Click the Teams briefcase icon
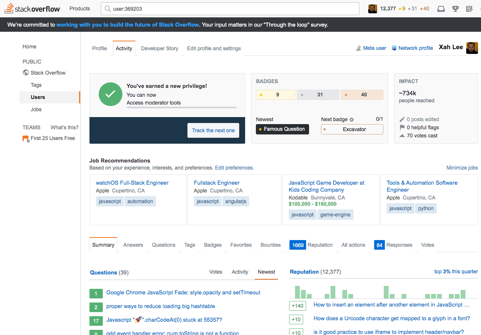Image resolution: width=481 pixels, height=335 pixels. (26, 139)
